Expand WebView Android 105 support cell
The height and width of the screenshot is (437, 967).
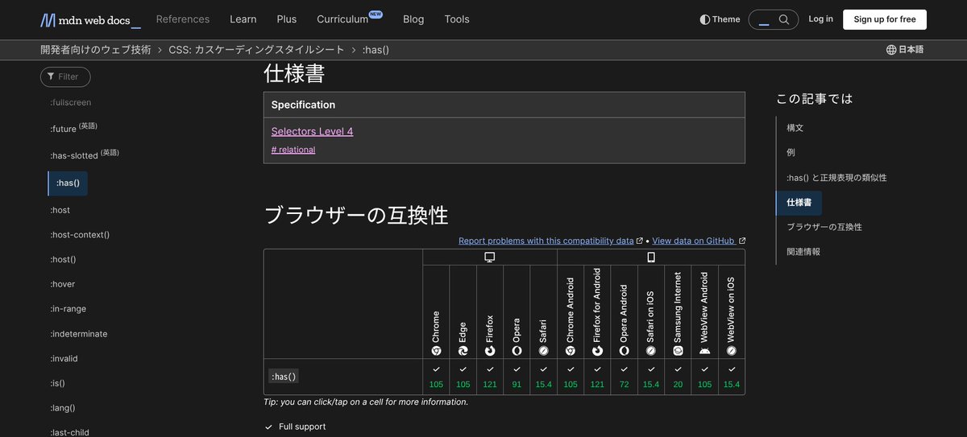705,377
